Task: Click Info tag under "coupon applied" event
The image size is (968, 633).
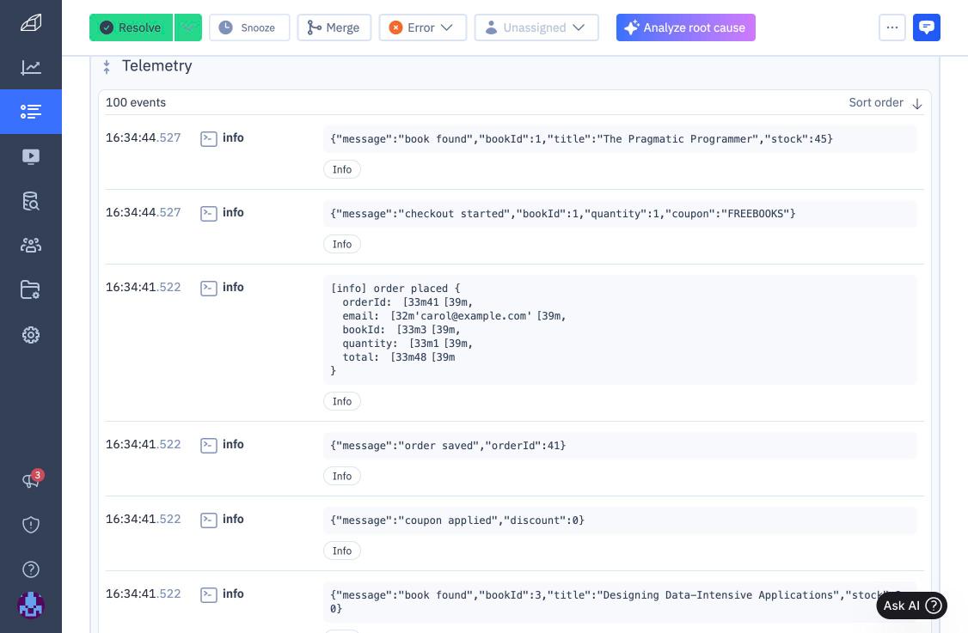Action: tap(342, 551)
